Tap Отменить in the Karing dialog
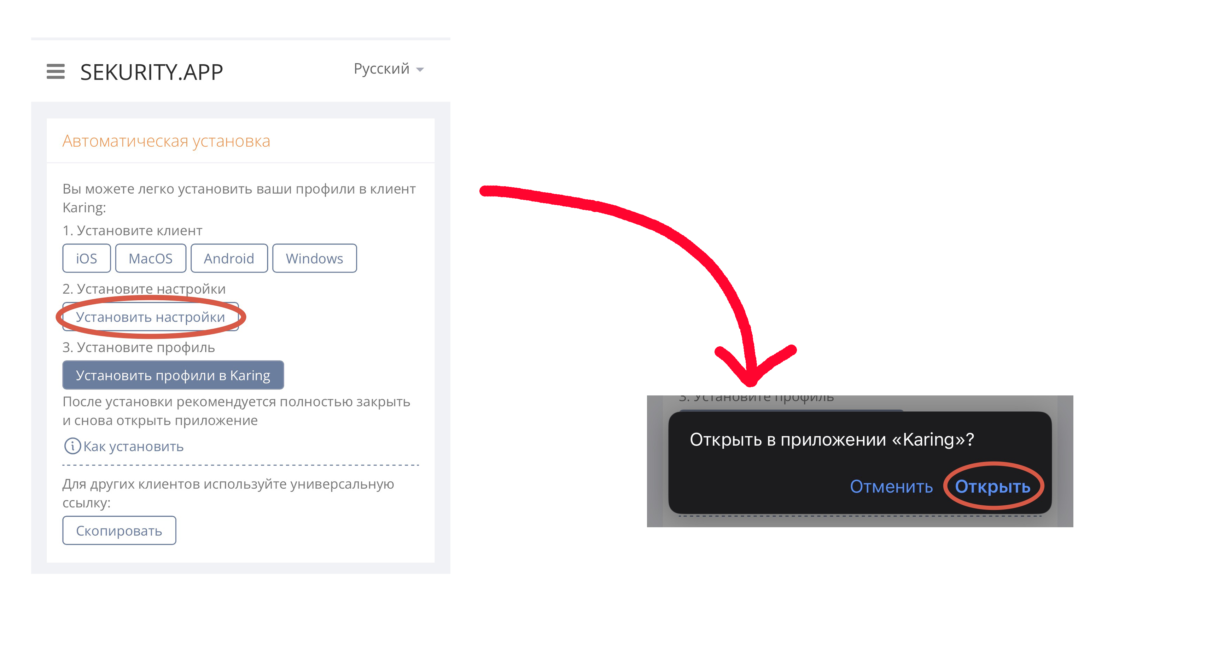This screenshot has width=1224, height=670. pos(891,486)
